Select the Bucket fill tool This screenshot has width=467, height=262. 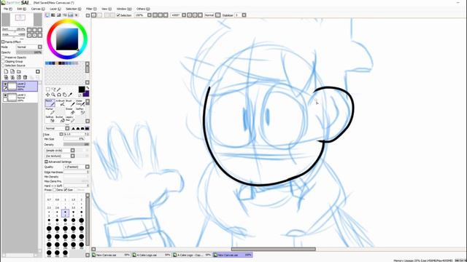pos(61,119)
